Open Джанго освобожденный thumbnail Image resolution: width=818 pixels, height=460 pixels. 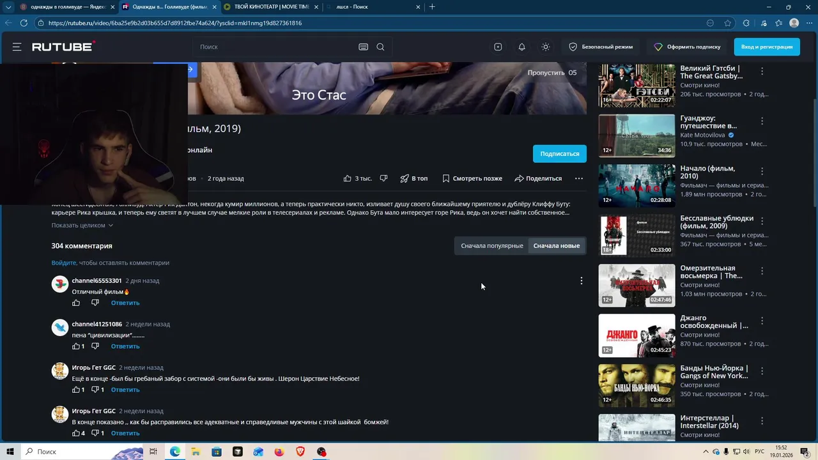637,335
